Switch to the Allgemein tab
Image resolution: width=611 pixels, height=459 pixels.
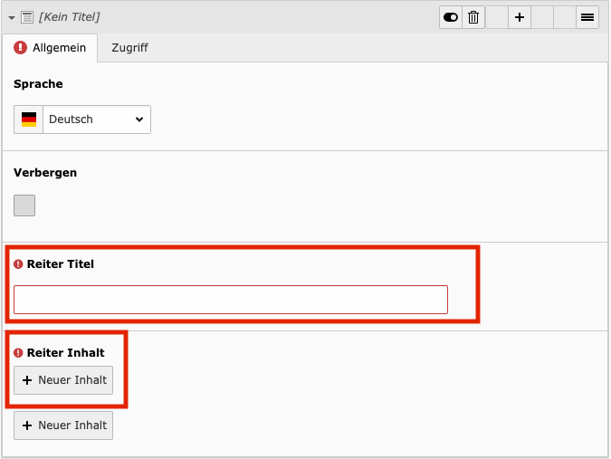(x=50, y=48)
